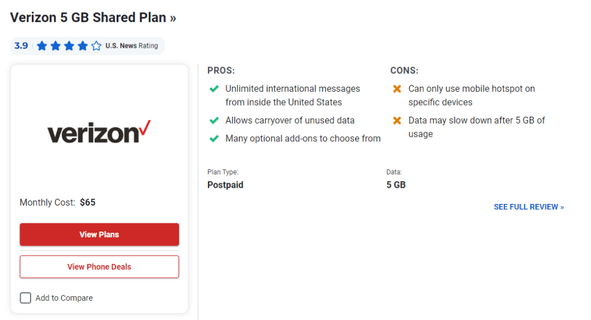Click the View Phone Deals button
Image resolution: width=591 pixels, height=320 pixels.
(x=99, y=267)
